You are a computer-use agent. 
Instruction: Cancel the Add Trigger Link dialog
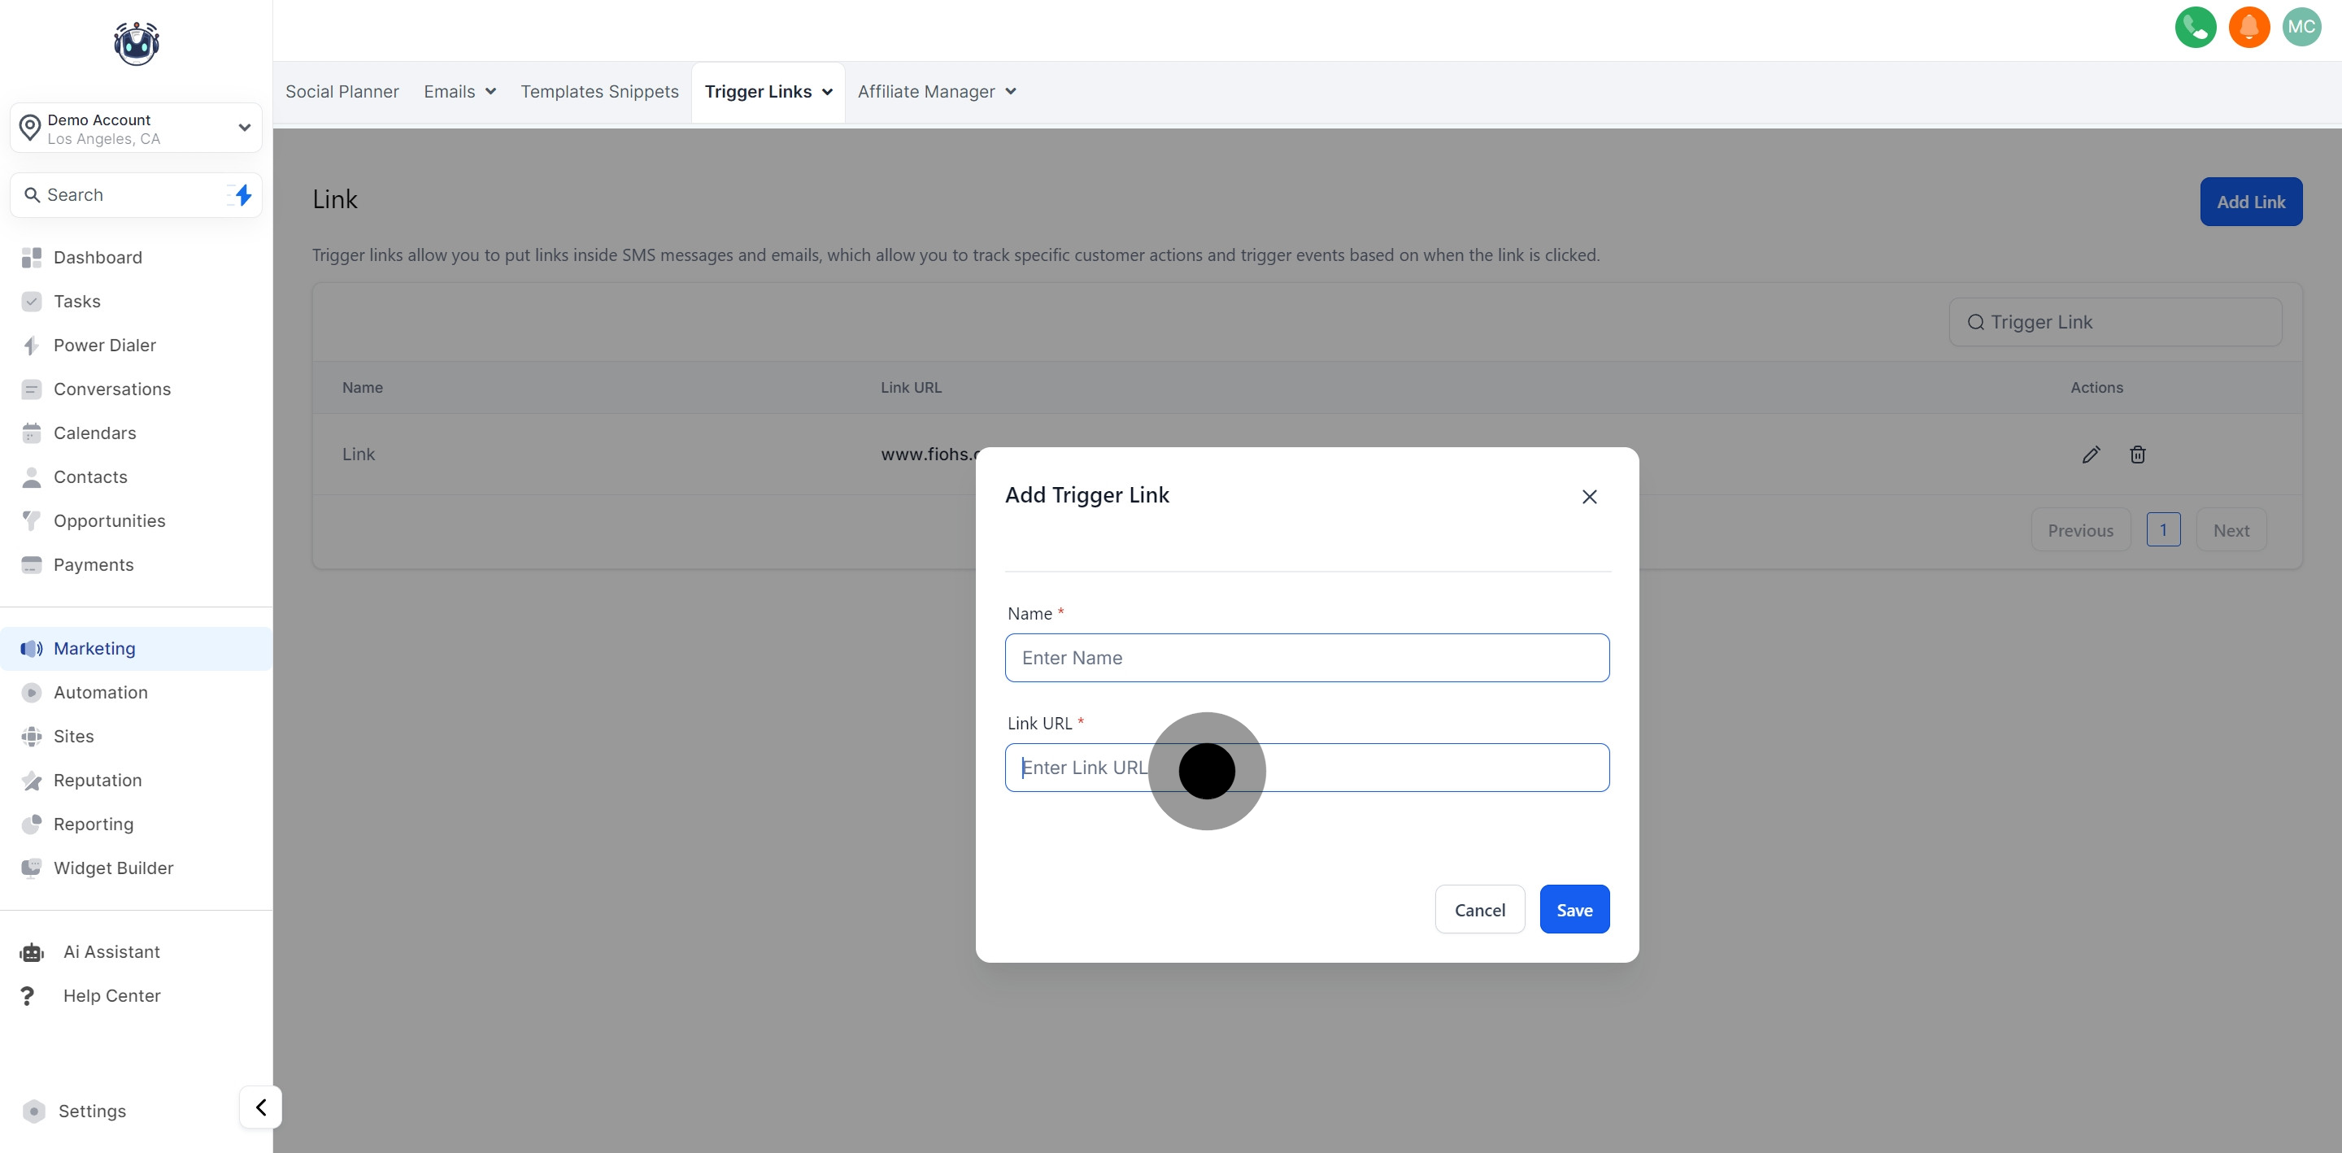pyautogui.click(x=1479, y=909)
